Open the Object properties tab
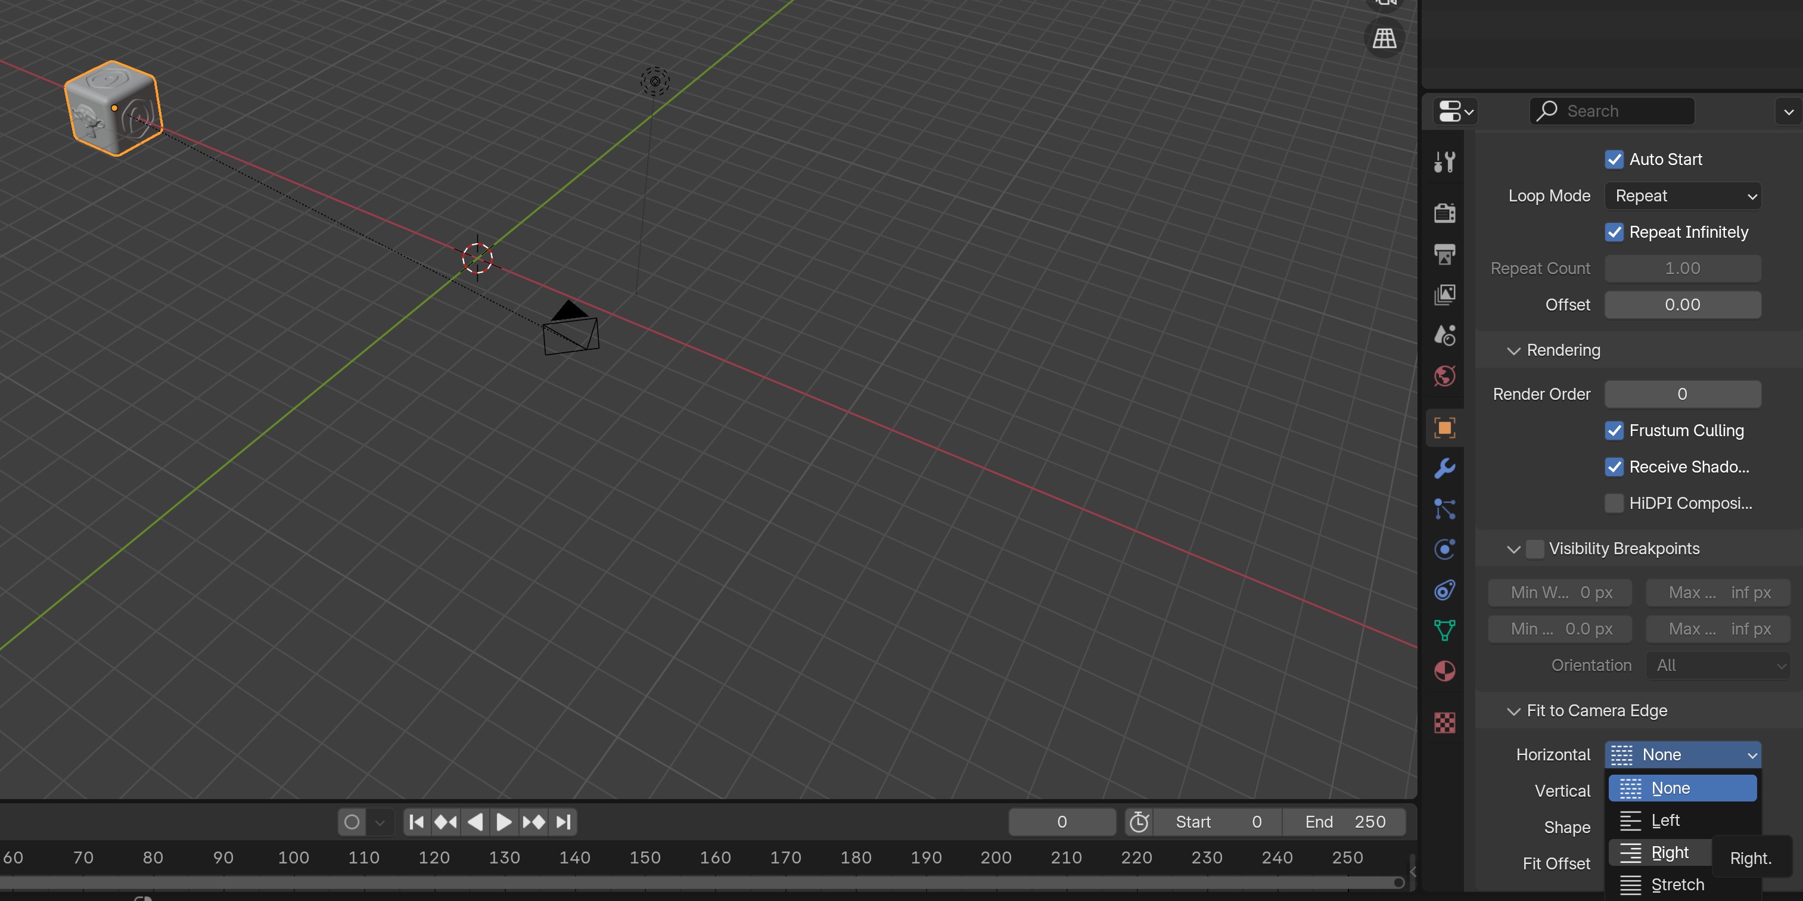 (x=1445, y=428)
